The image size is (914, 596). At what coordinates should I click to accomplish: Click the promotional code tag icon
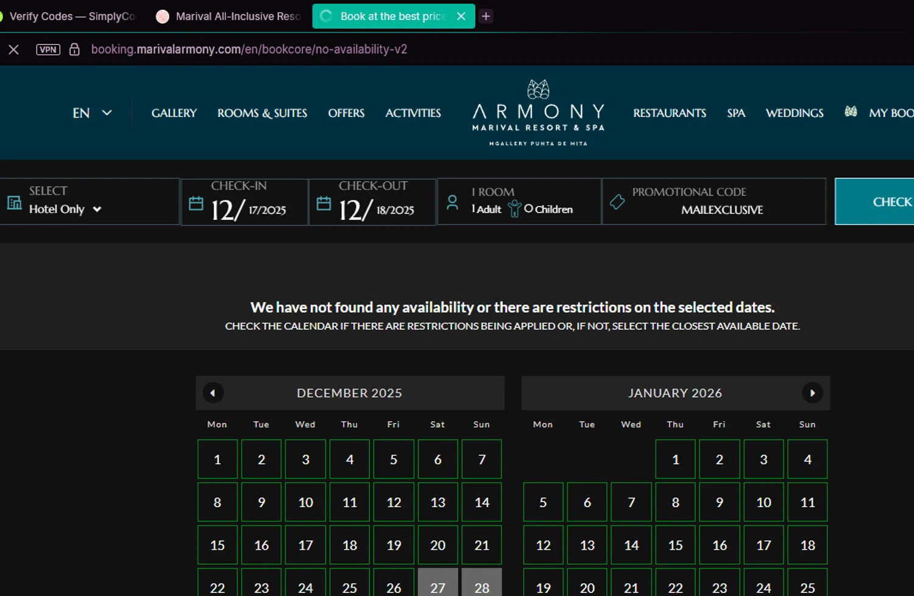tap(617, 202)
